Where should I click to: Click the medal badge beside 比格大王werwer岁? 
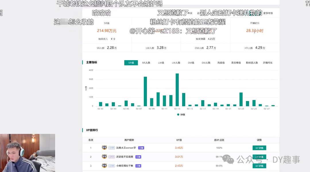coord(104,148)
